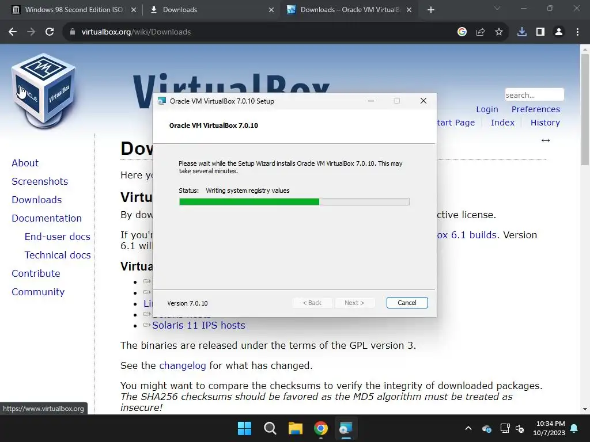
Task: Click the browser forward arrow
Action: click(x=31, y=32)
